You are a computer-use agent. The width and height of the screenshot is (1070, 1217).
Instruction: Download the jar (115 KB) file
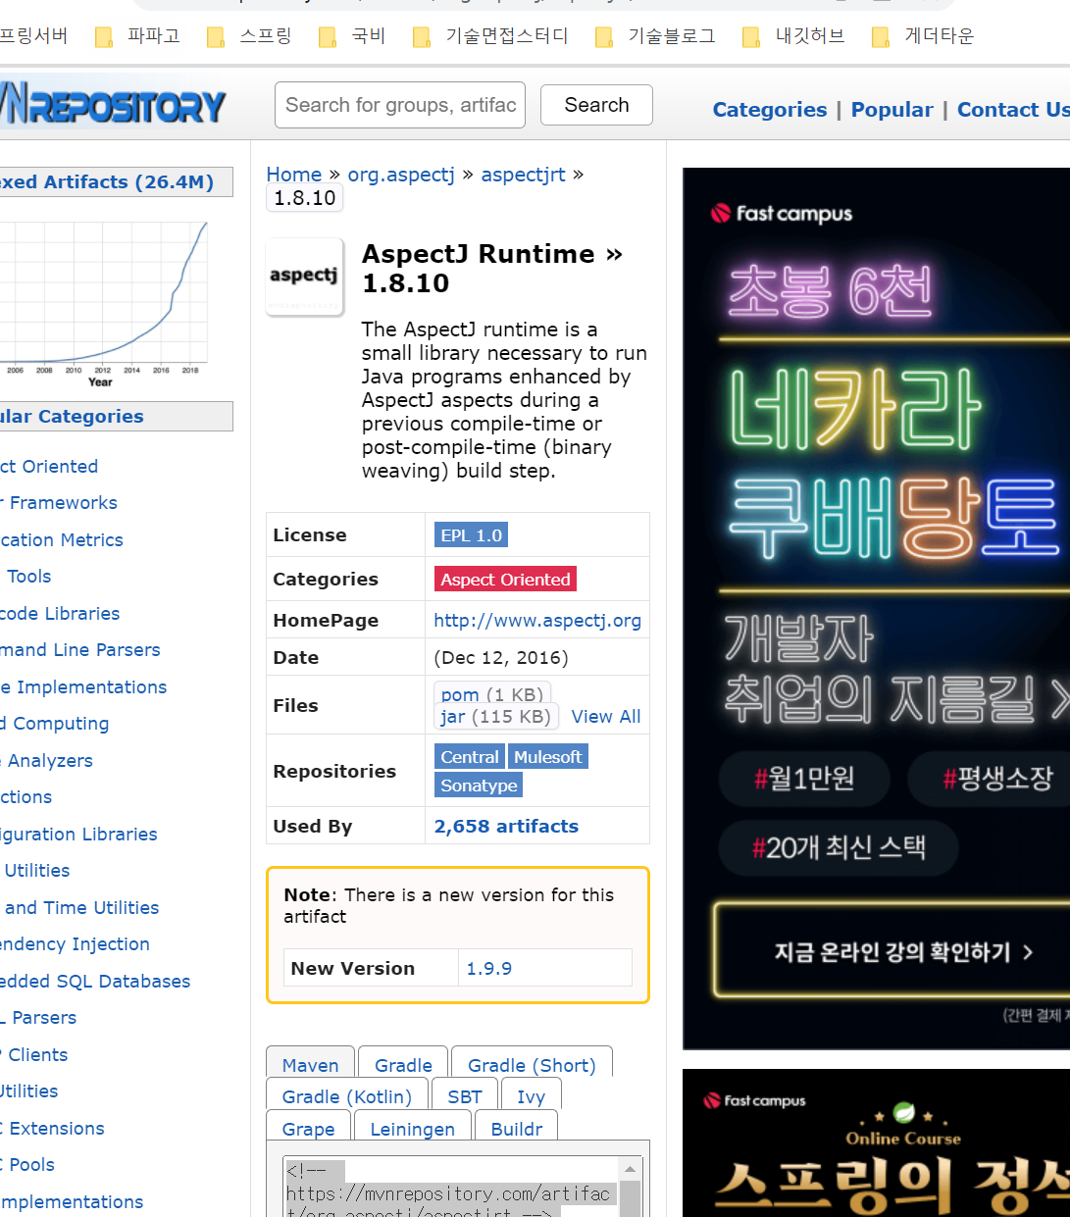[495, 717]
